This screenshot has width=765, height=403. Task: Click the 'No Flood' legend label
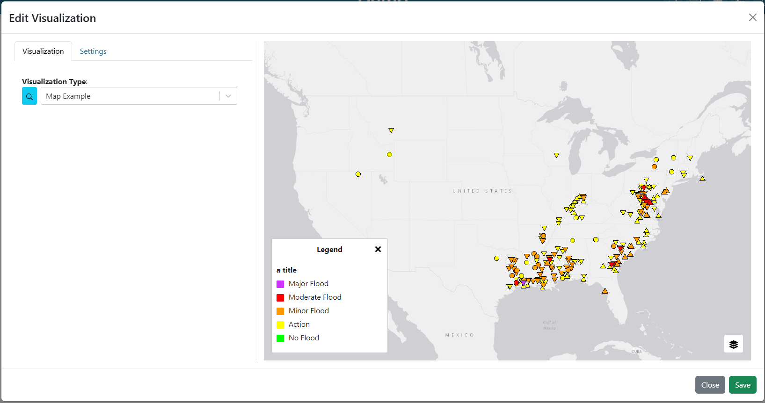(x=304, y=338)
